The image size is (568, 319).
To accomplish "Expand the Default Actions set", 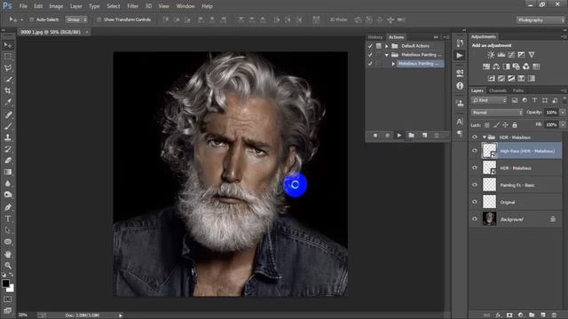I will 387,46.
